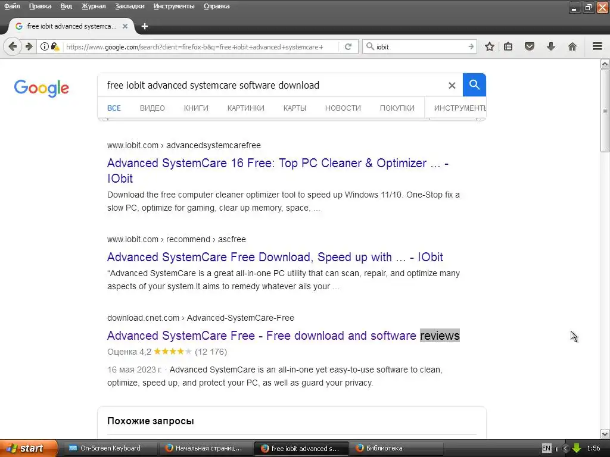Open CNET 'Advanced SystemCare Free - Free download' link
The image size is (610, 457).
(x=283, y=336)
